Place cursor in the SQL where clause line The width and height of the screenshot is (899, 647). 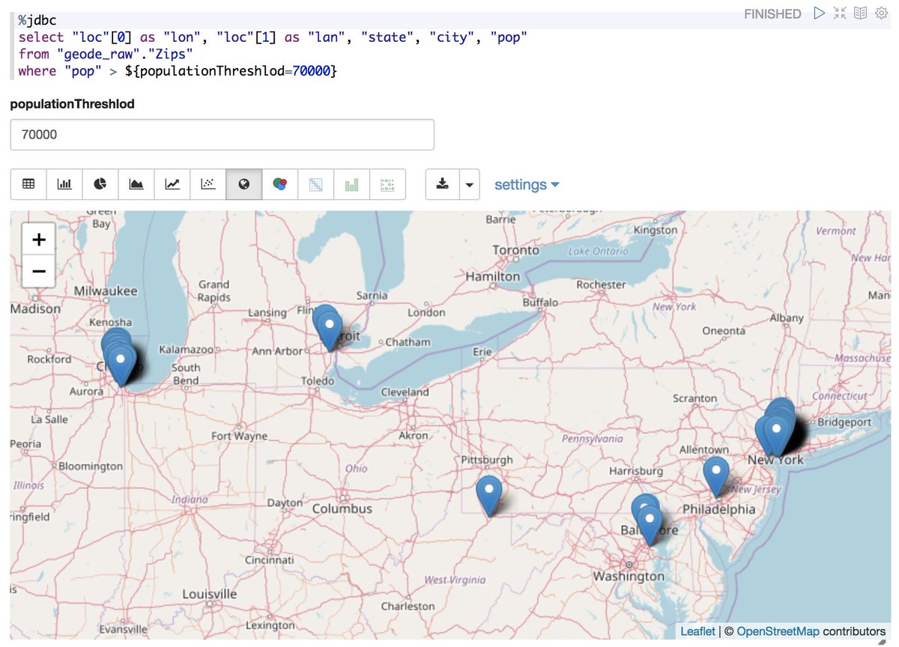pos(178,71)
